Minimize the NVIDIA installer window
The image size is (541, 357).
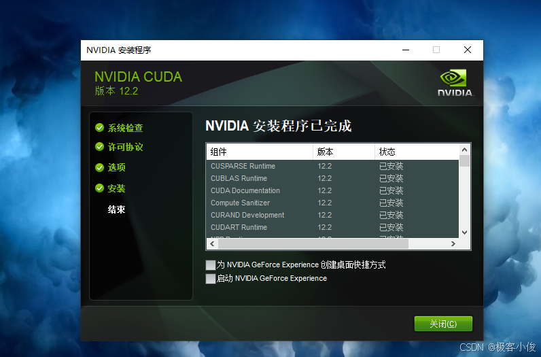coord(406,50)
